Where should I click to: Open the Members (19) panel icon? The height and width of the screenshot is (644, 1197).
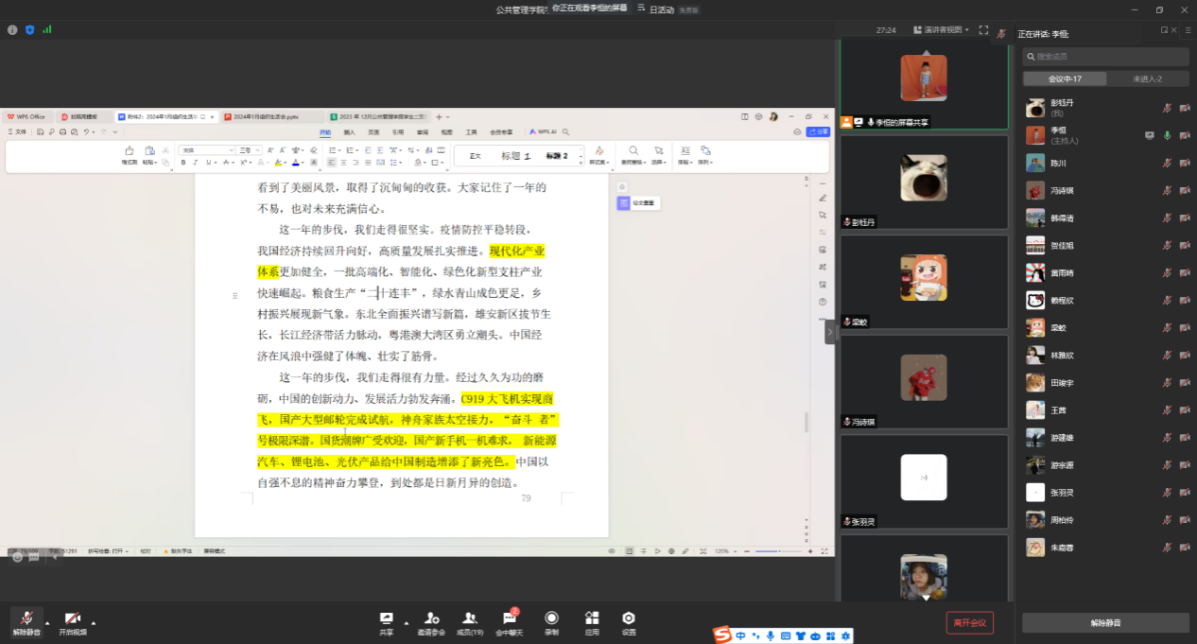pos(469,618)
